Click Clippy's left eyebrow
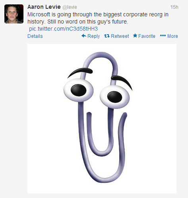Viewport: 188px width, 198px height. click(x=80, y=72)
